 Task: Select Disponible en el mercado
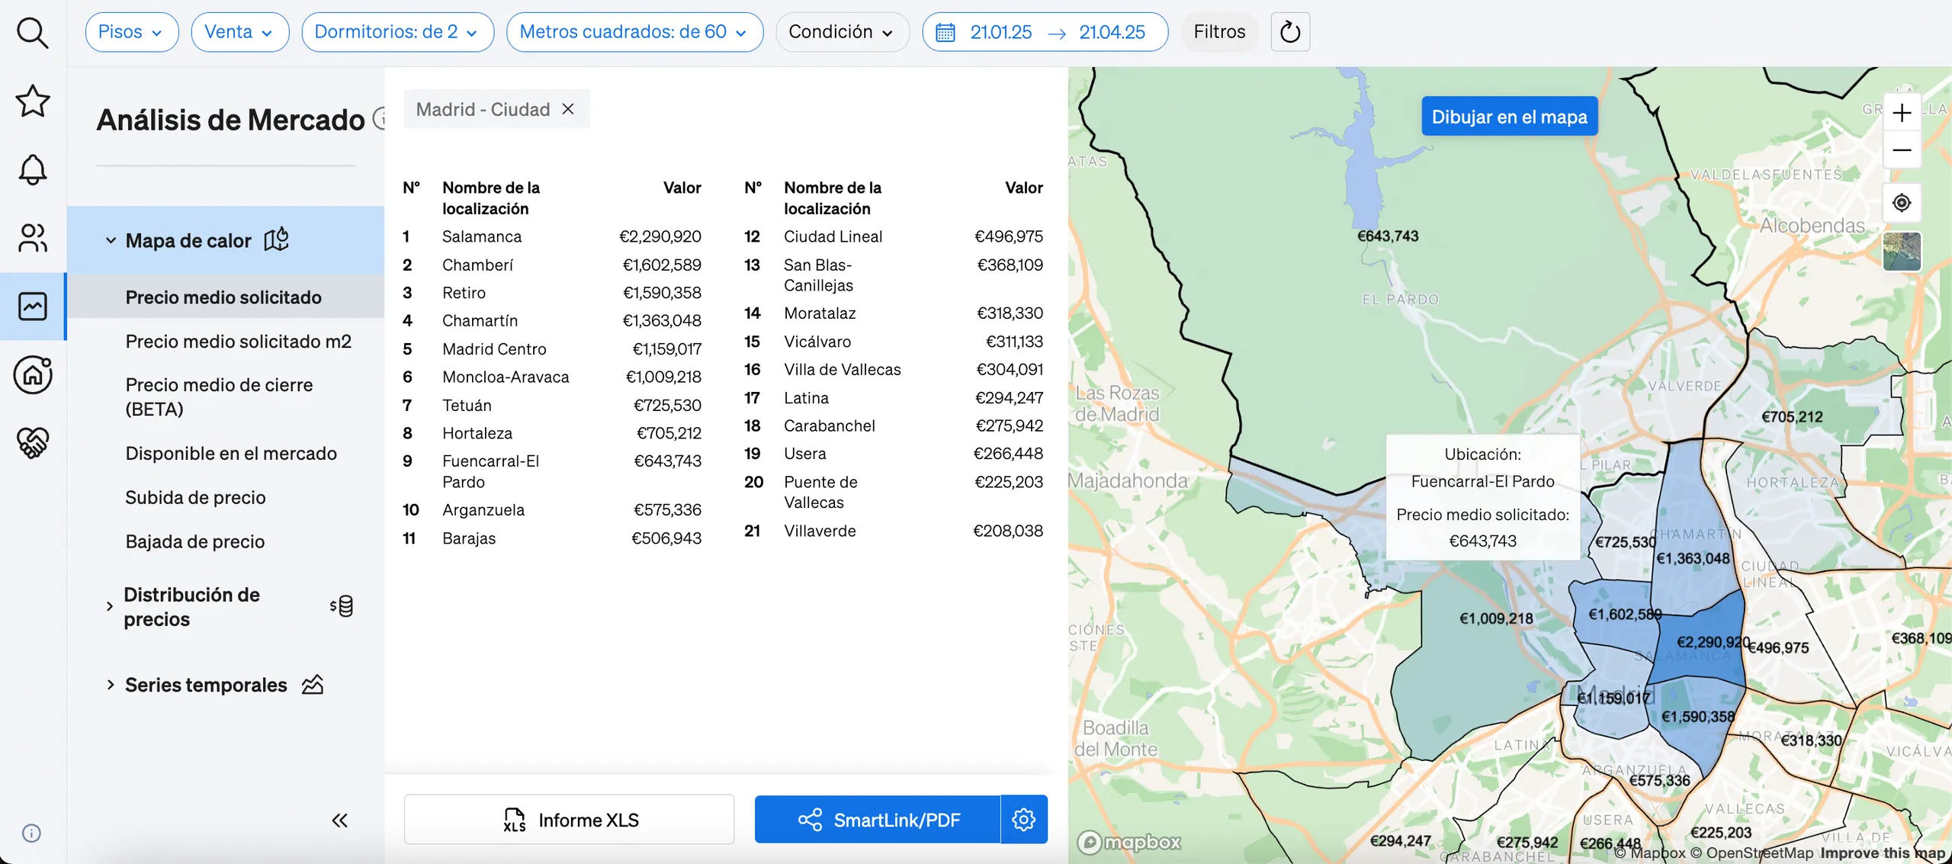pyautogui.click(x=231, y=454)
